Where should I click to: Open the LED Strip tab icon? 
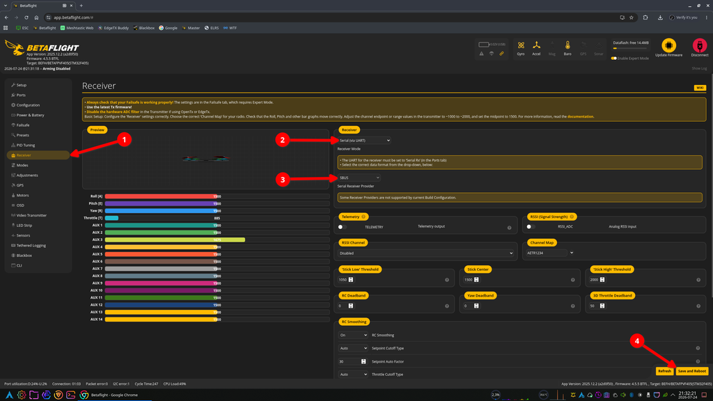click(x=13, y=226)
